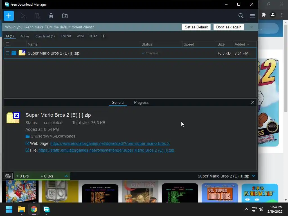The width and height of the screenshot is (288, 216).
Task: Open Chrome three-dot menu
Action: click(x=282, y=15)
